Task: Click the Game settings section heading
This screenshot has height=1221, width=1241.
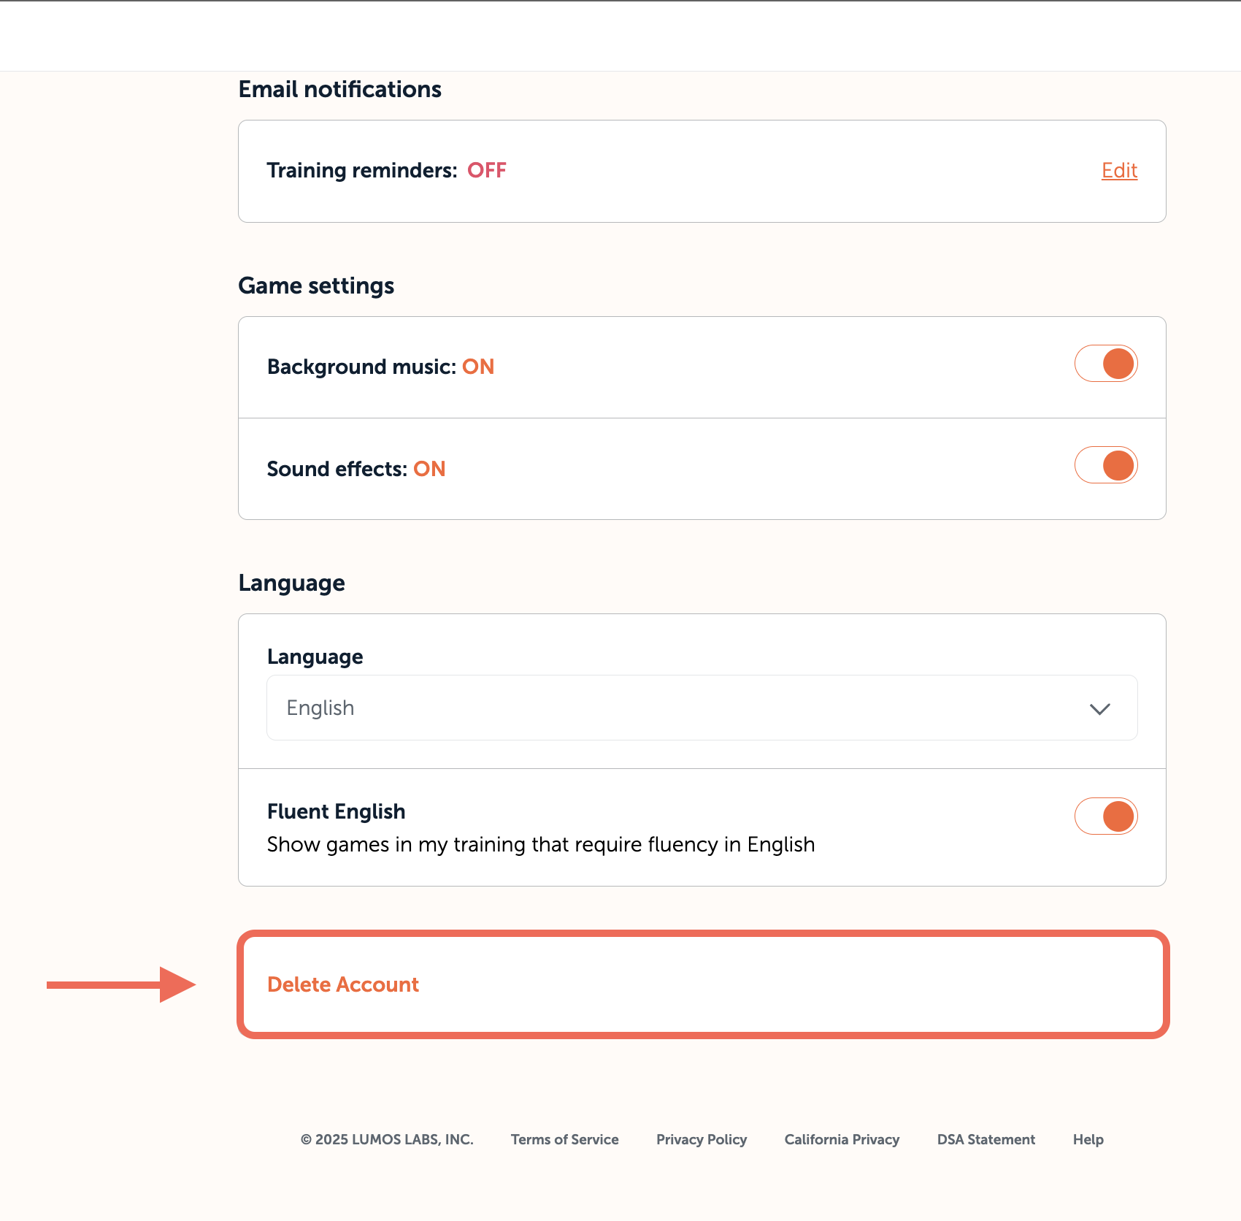Action: [x=316, y=286]
